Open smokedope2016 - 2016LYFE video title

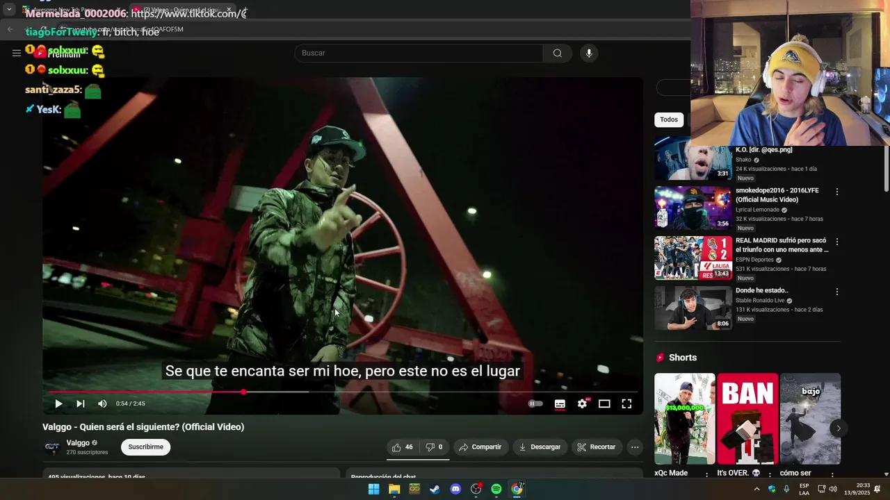tap(777, 195)
